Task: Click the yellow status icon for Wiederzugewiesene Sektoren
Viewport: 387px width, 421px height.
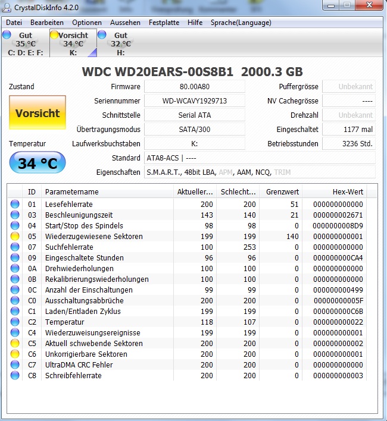Action: (15, 236)
